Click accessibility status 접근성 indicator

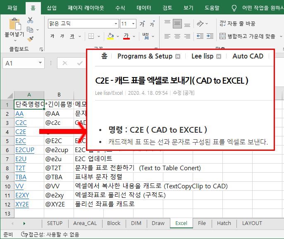tap(50, 234)
